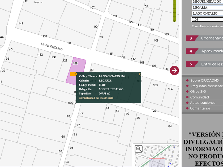
Task: Open Sobre CIUDADMX menu item
Action: (x=205, y=80)
